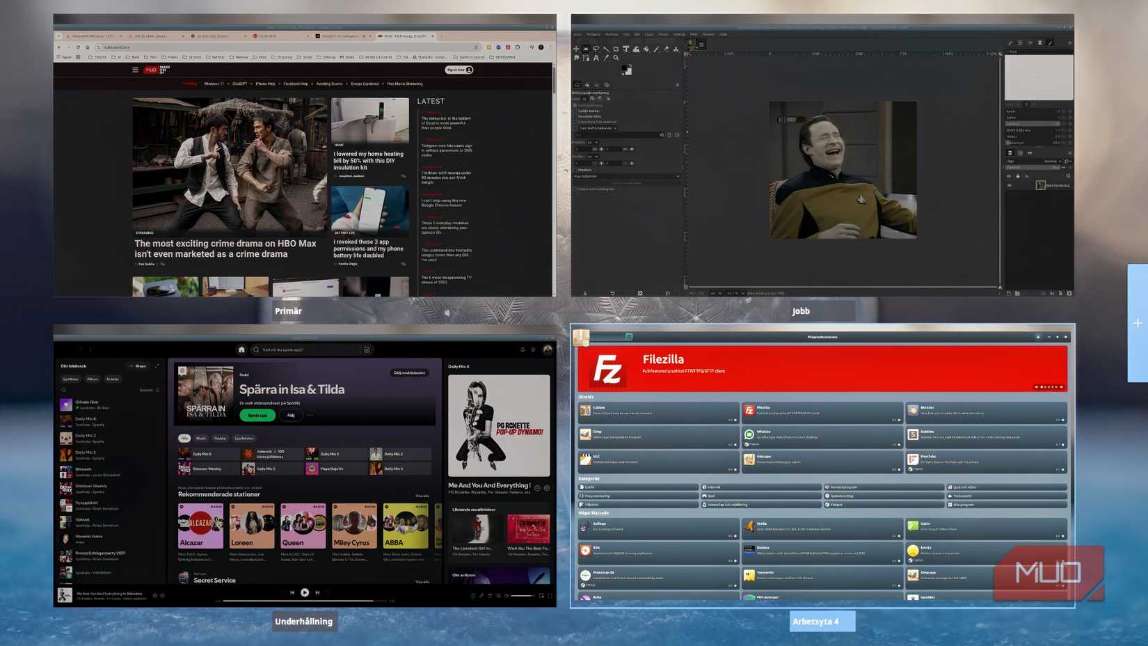This screenshot has width=1148, height=646.
Task: Select the Podcasts filter chip in Spotify
Action: [220, 439]
